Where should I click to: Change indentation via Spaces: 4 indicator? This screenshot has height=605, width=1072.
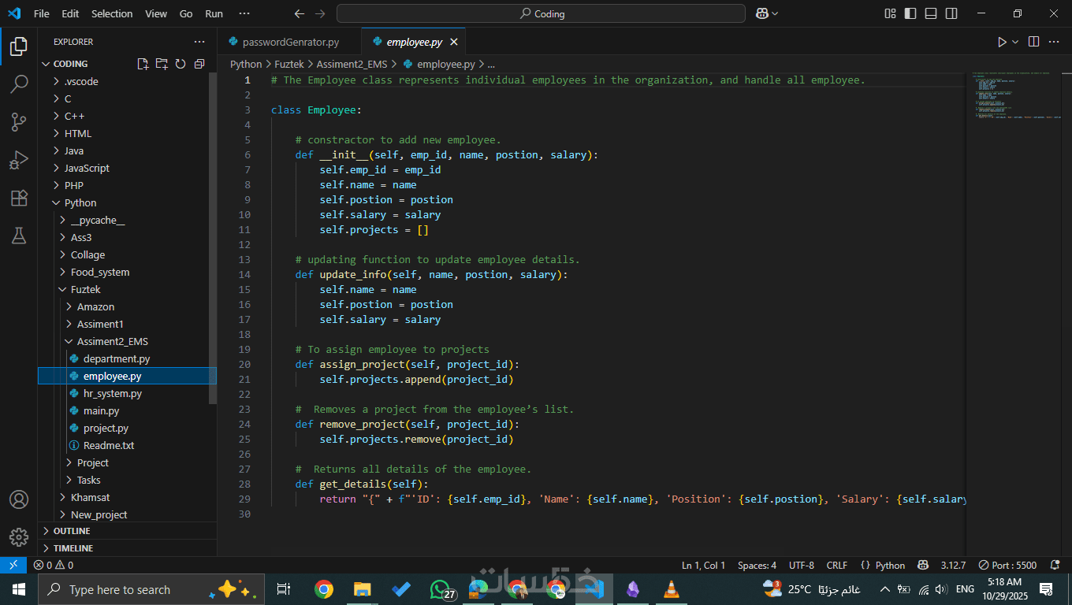click(757, 565)
